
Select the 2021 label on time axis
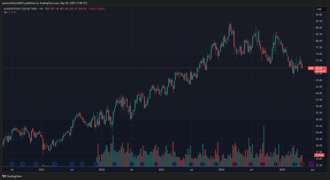[x=41, y=170]
